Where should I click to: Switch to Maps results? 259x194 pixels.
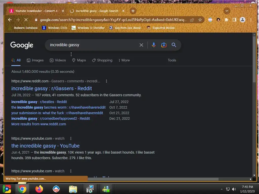tap(79, 60)
